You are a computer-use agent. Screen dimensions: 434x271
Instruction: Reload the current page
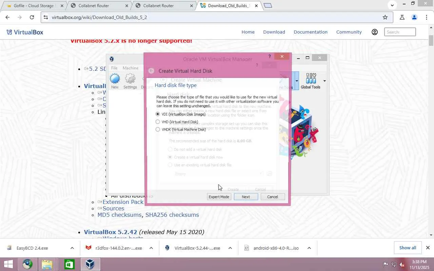click(x=32, y=17)
